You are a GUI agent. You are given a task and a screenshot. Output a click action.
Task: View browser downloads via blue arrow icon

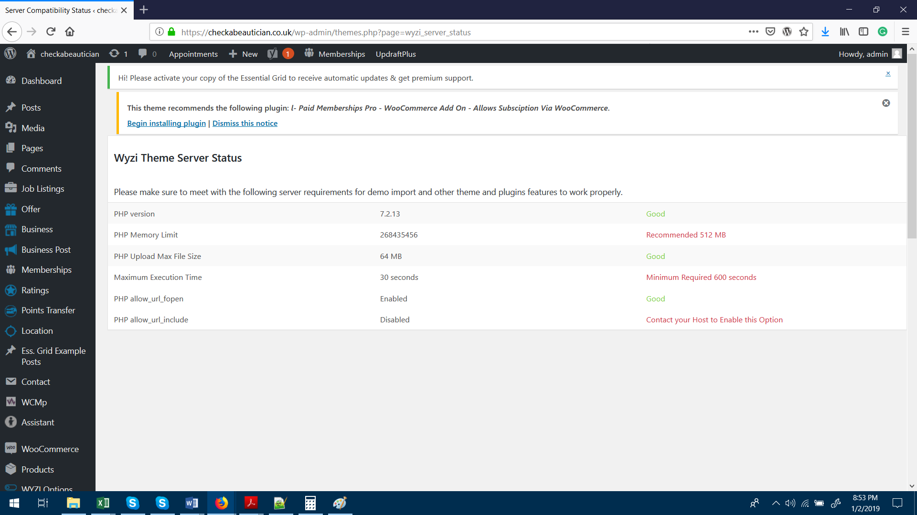coord(825,31)
